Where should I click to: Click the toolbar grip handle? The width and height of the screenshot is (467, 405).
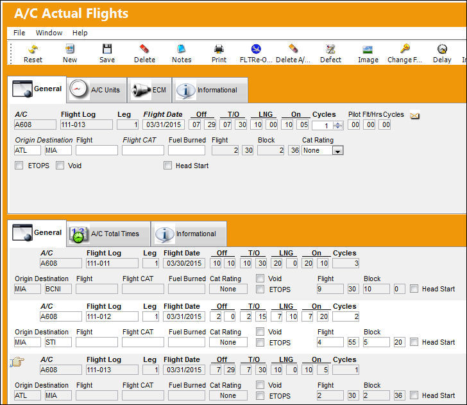click(x=11, y=54)
